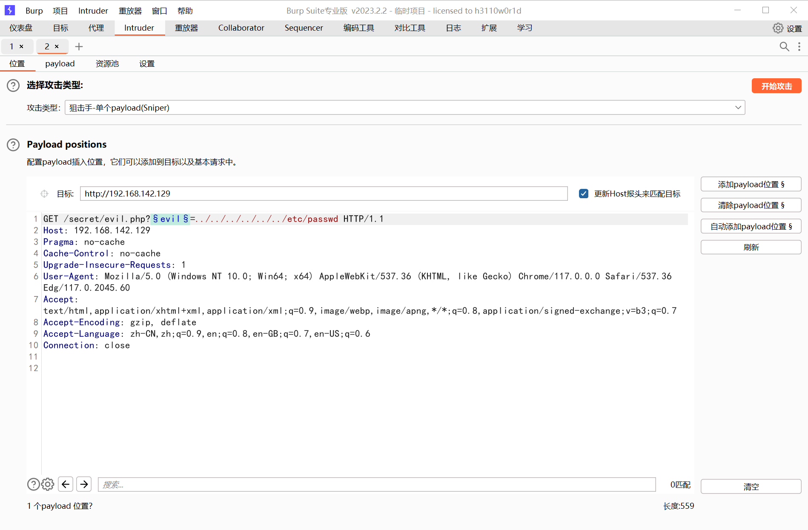
Task: Switch to 重放器 main tab
Action: [186, 28]
